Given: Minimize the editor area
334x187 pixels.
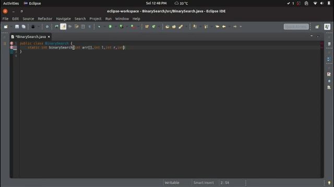Looking at the screenshot, I should [312, 36].
